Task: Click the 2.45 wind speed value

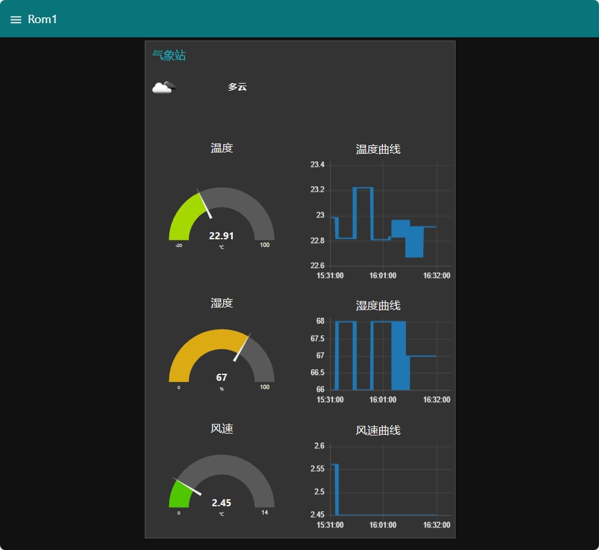Action: point(221,503)
